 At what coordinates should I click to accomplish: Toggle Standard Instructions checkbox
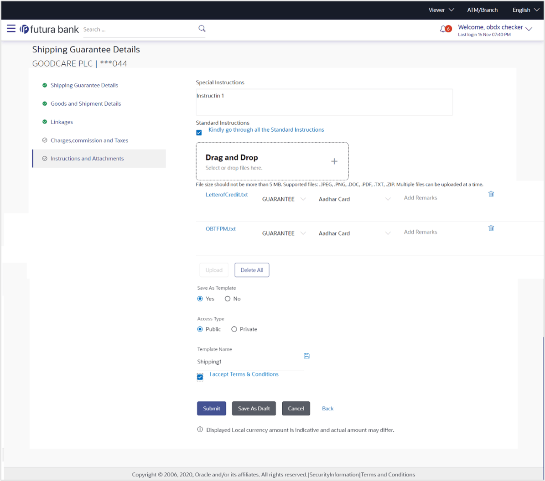(x=199, y=133)
